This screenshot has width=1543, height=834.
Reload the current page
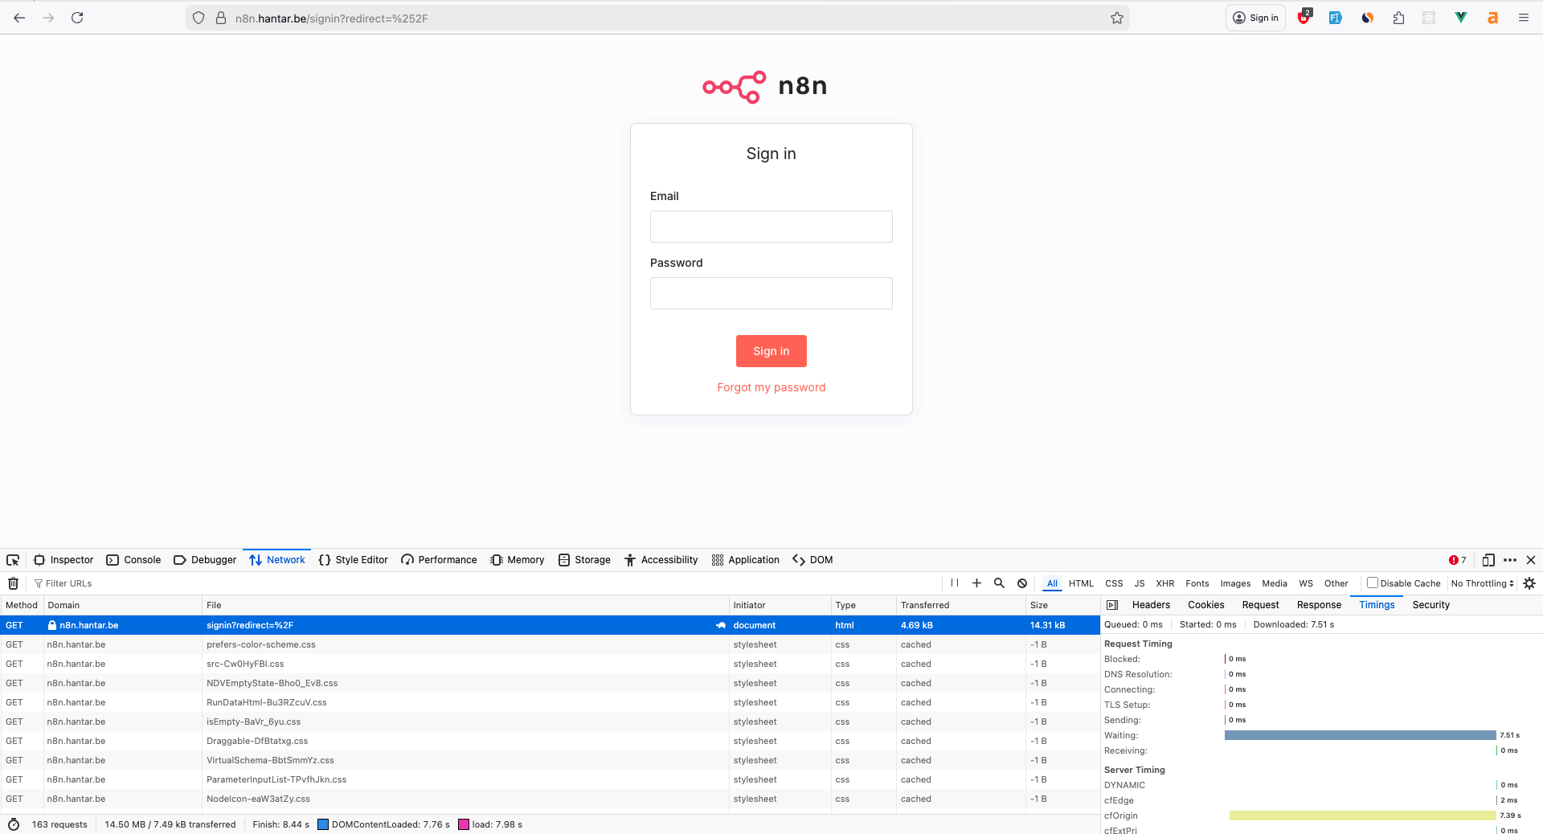[77, 18]
